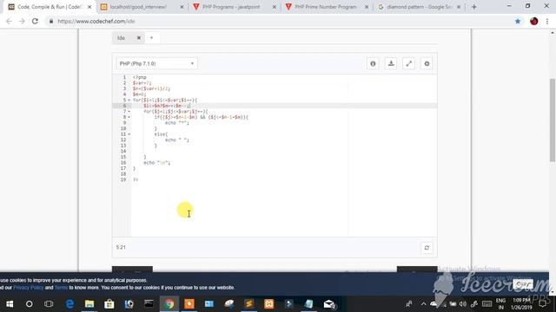Open XAMPP from taskbar

(x=268, y=304)
